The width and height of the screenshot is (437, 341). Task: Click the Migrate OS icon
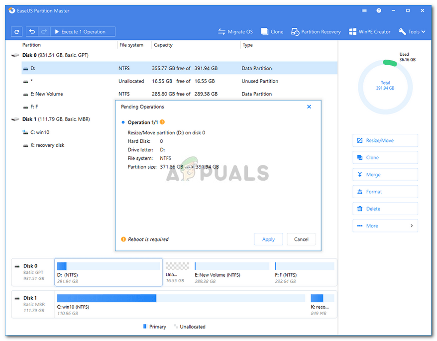click(222, 32)
